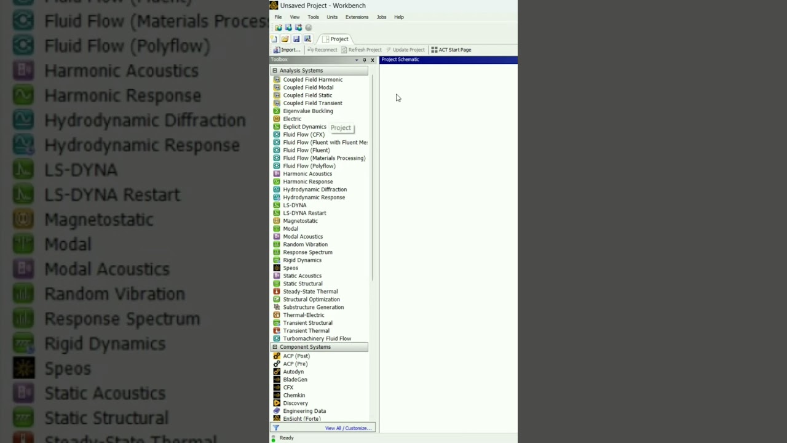Click the Random Vibration icon
The width and height of the screenshot is (787, 443).
pyautogui.click(x=277, y=244)
